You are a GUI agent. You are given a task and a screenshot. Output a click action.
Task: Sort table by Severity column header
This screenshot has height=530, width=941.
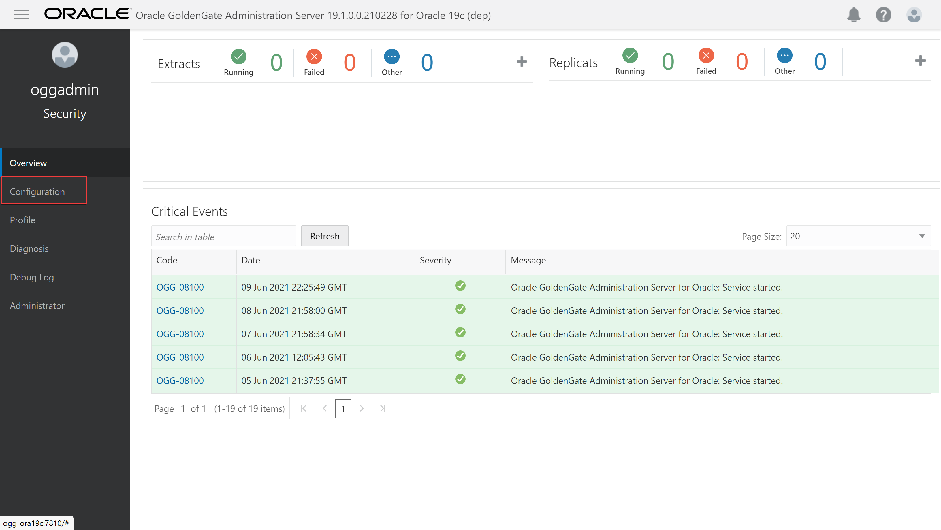pyautogui.click(x=435, y=260)
